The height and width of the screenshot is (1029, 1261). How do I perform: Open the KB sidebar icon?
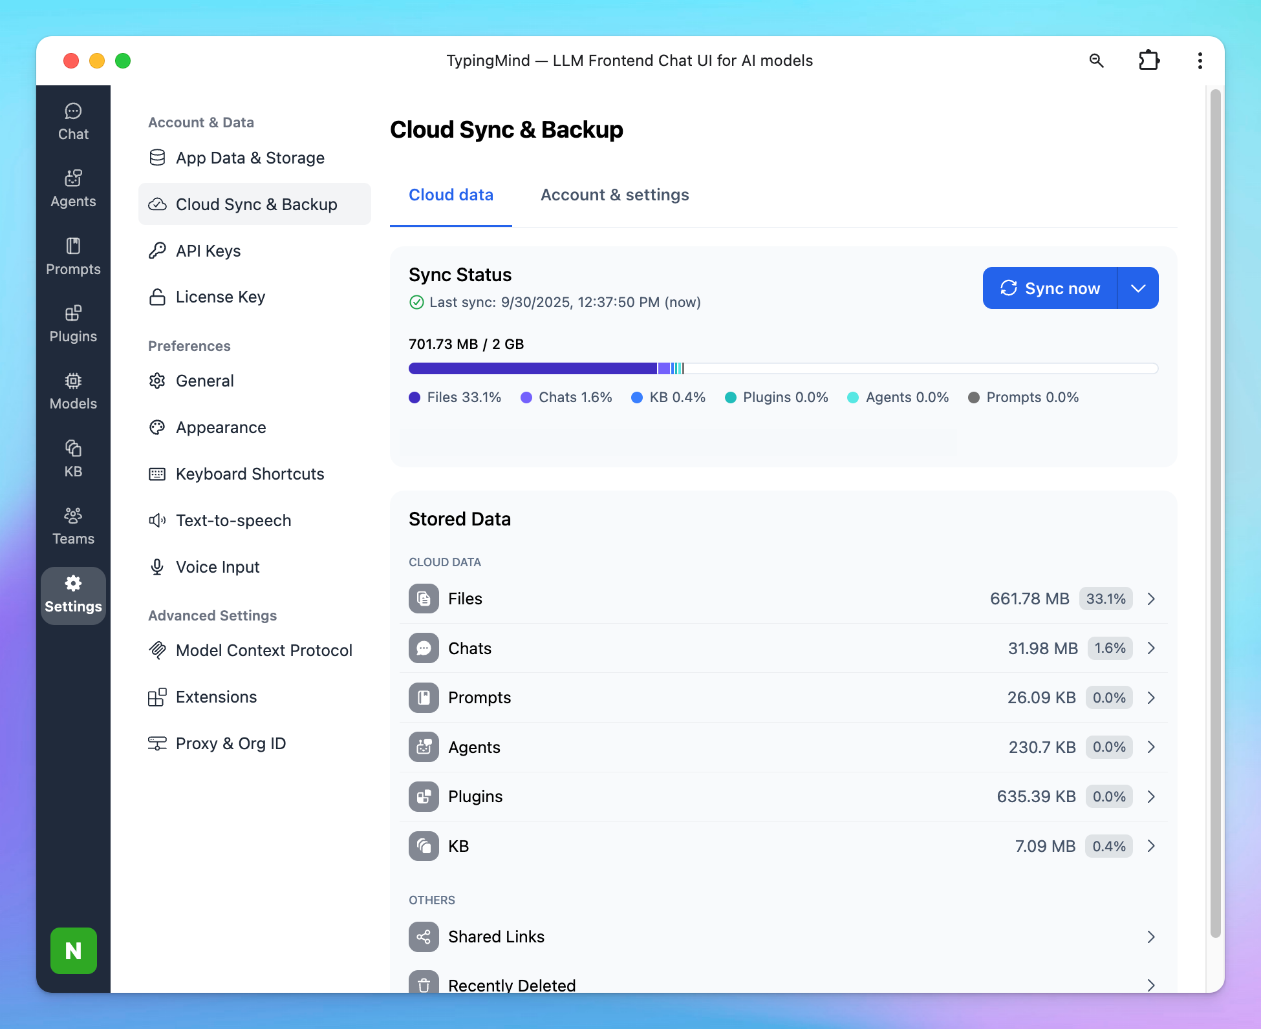click(x=73, y=459)
